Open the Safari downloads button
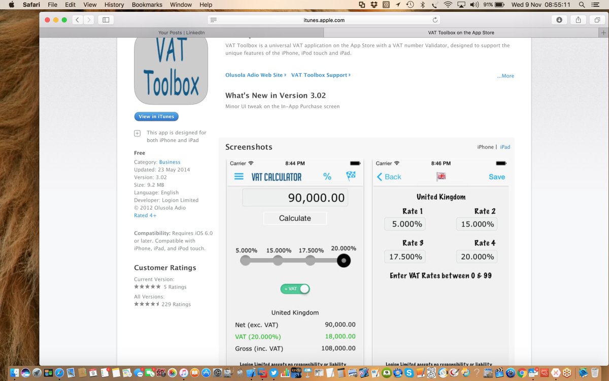The width and height of the screenshot is (609, 381). [559, 20]
